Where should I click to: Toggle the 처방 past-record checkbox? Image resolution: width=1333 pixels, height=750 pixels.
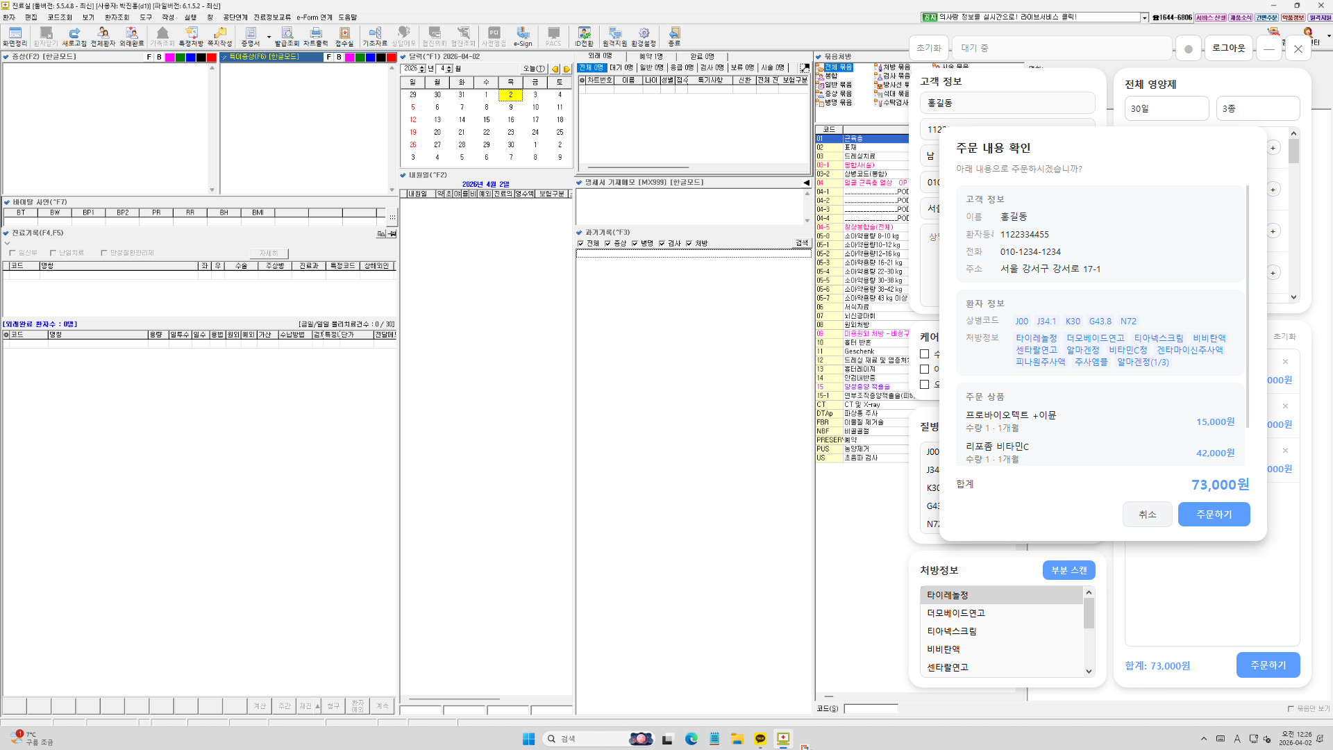tap(689, 244)
